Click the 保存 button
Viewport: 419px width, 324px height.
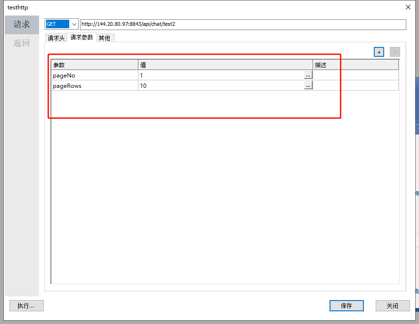click(x=346, y=306)
